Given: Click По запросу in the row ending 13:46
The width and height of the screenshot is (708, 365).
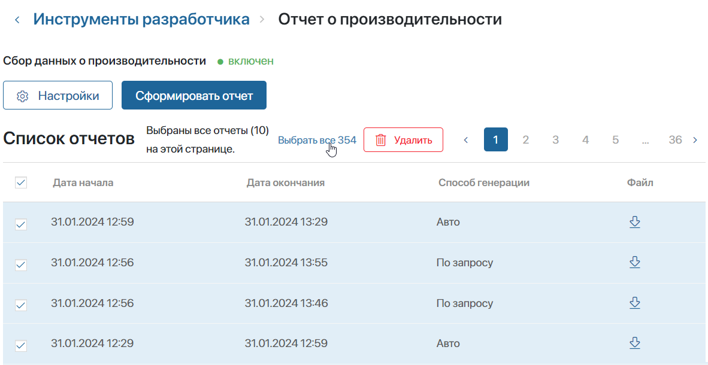Looking at the screenshot, I should [465, 303].
